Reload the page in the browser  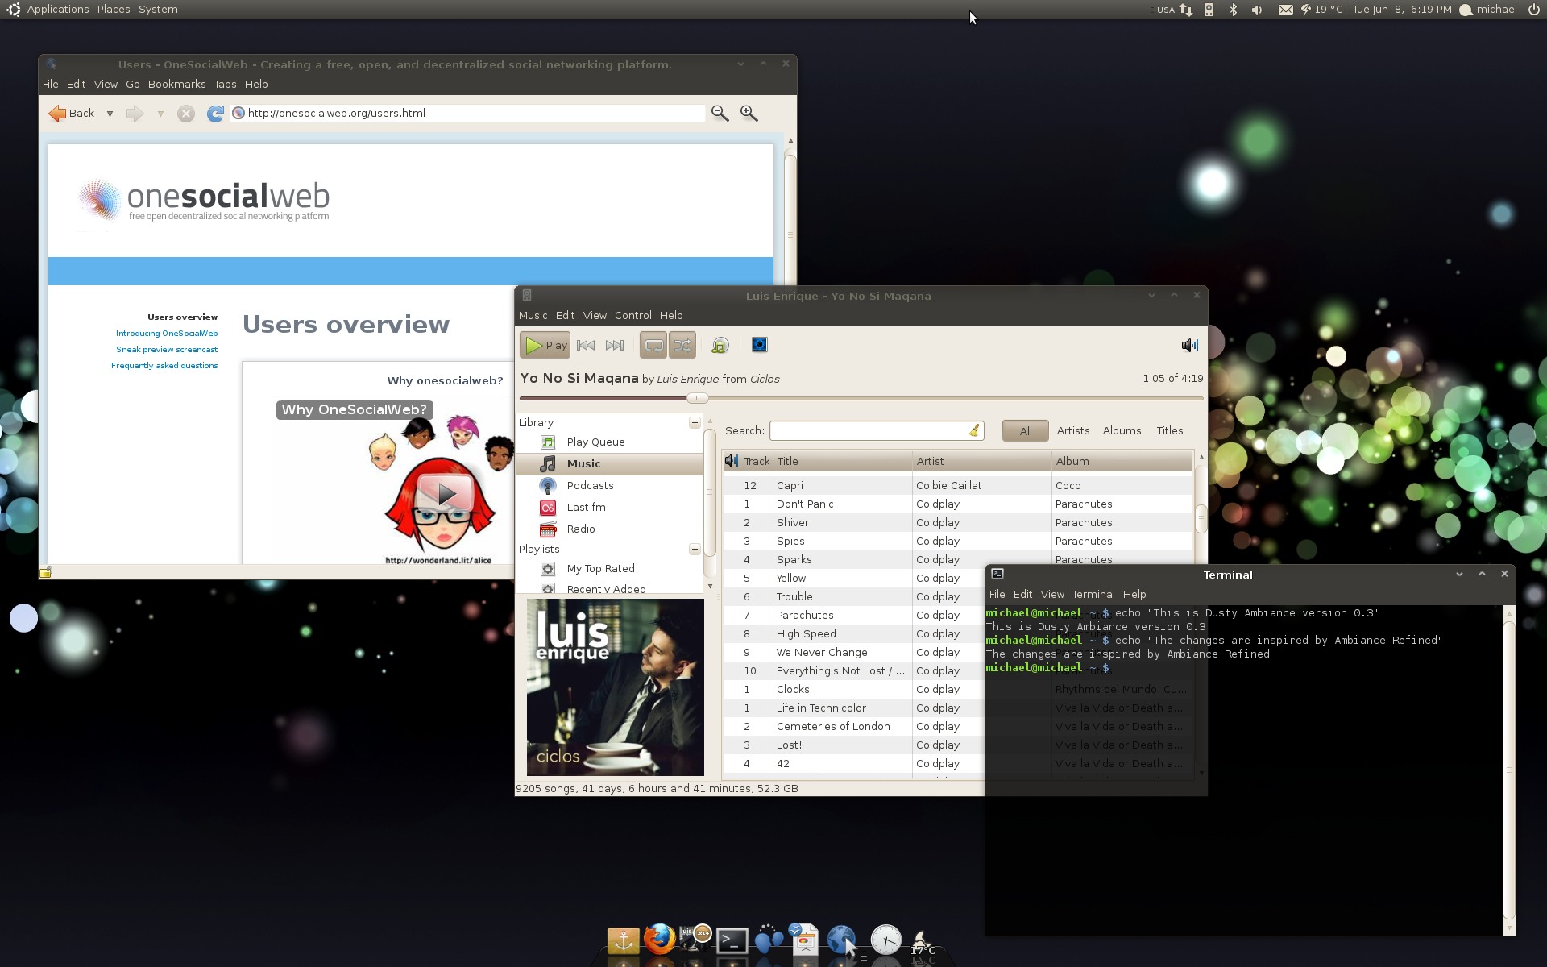[215, 114]
